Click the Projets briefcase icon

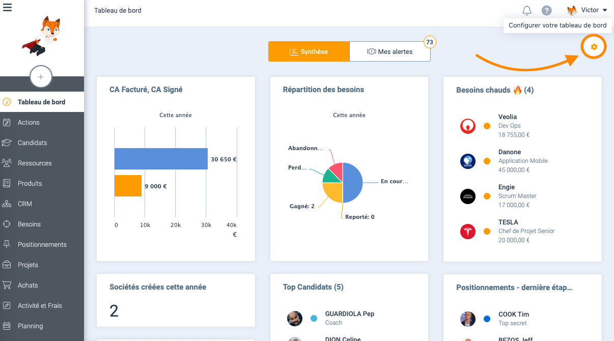coord(7,265)
